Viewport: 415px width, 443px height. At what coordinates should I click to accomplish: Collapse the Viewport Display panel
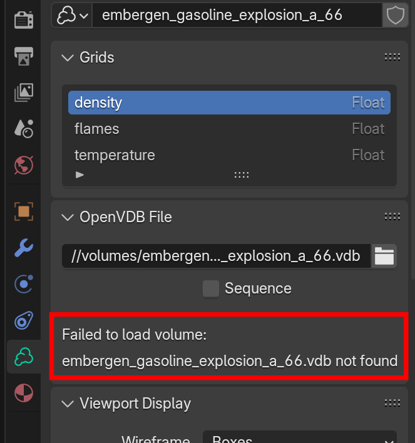click(x=68, y=404)
